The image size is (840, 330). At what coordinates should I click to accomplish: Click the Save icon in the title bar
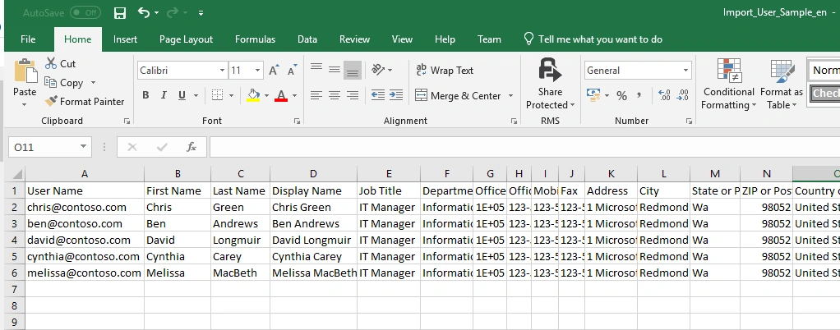click(x=120, y=13)
